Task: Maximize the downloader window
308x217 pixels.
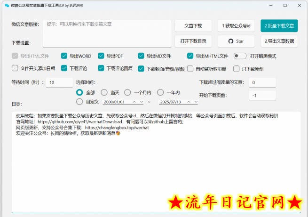Action: click(285, 5)
